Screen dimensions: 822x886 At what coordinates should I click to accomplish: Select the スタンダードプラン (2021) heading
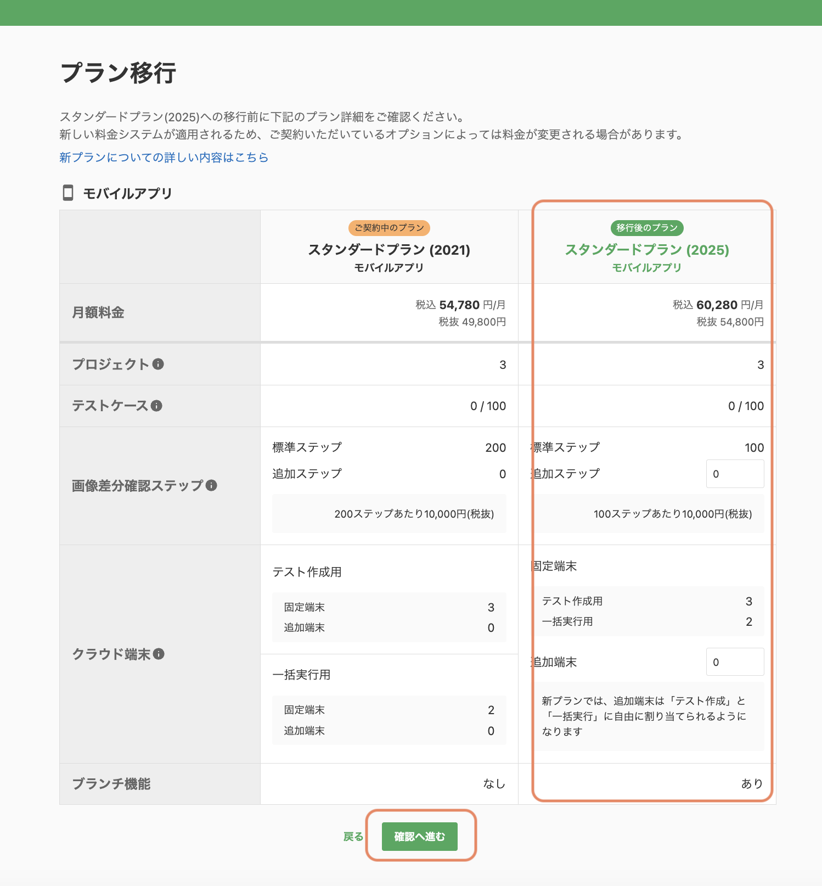[389, 250]
